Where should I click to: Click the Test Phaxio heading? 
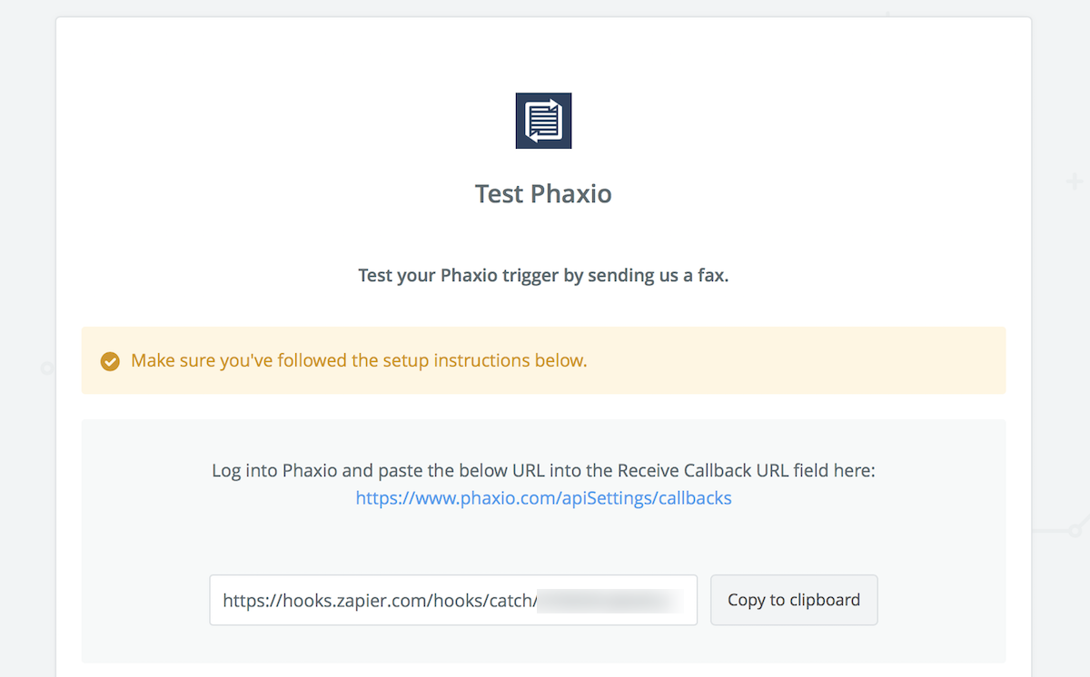(x=543, y=194)
